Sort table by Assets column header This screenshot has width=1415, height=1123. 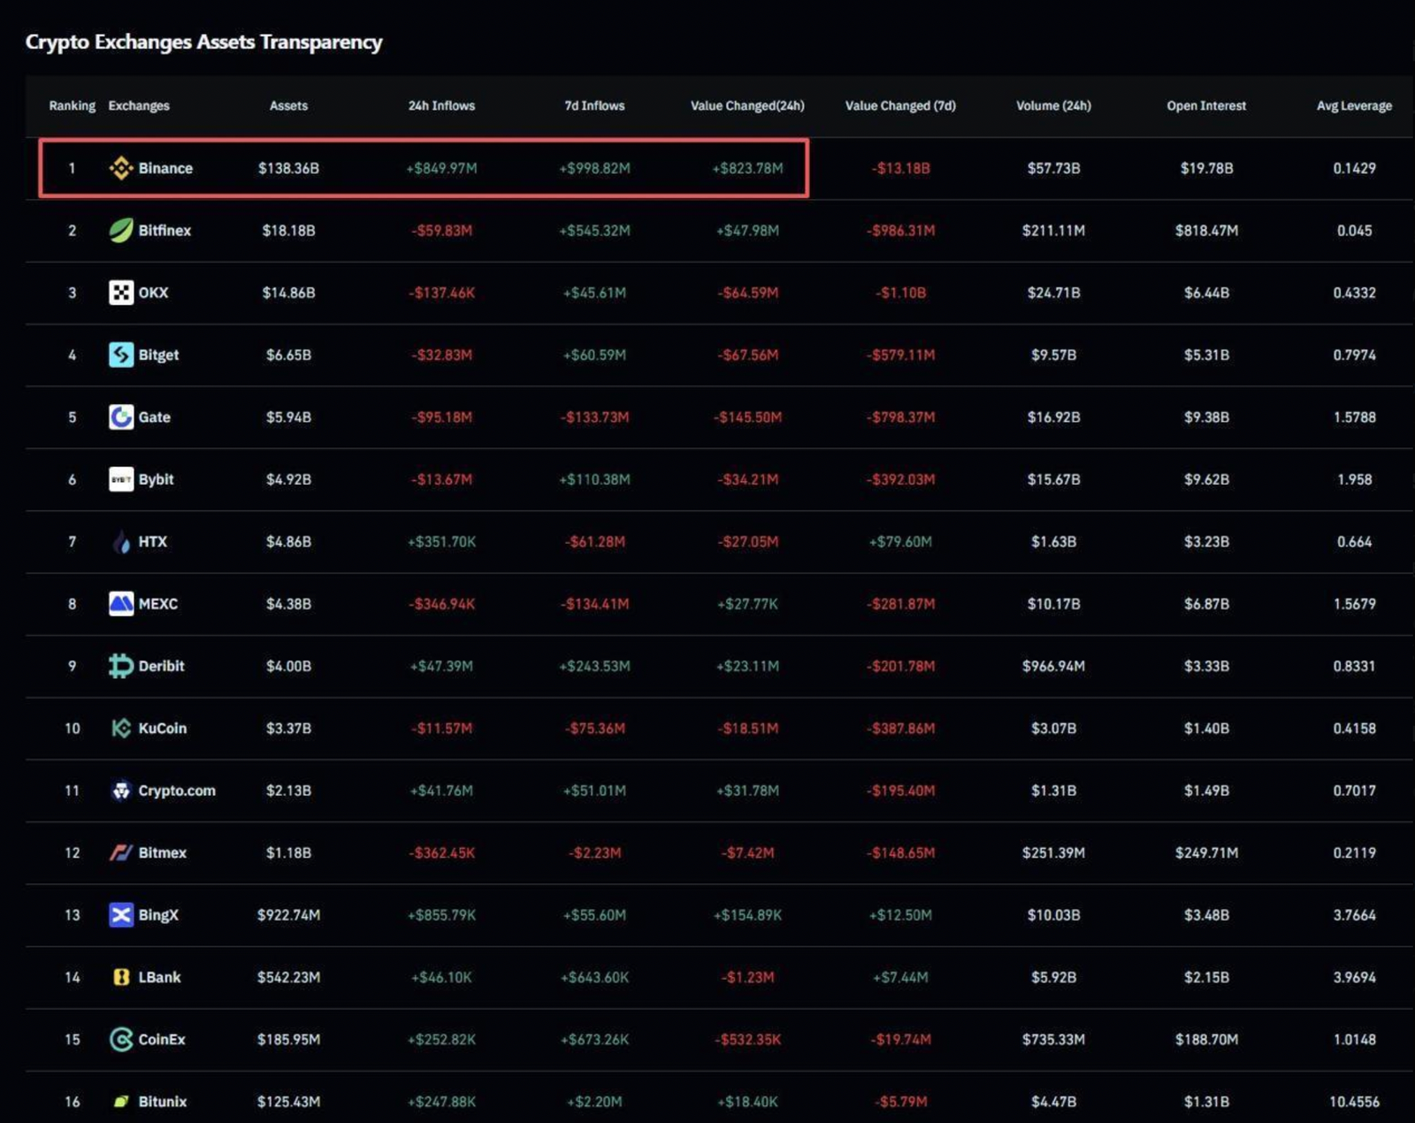point(288,105)
